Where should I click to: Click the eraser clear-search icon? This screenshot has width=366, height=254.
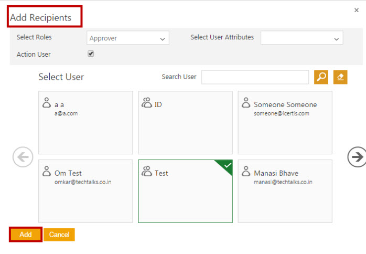(x=340, y=77)
